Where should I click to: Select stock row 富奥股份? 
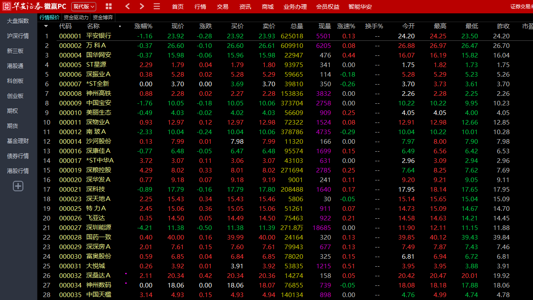pyautogui.click(x=285, y=256)
